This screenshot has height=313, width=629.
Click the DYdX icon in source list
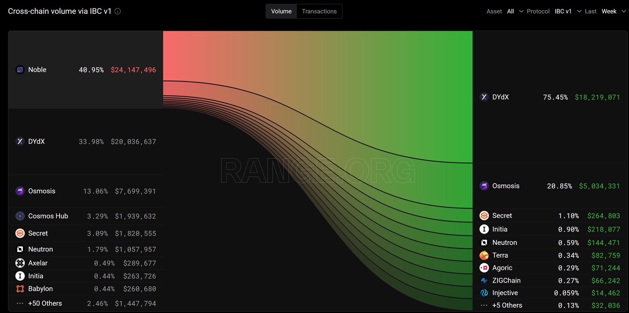tap(20, 141)
